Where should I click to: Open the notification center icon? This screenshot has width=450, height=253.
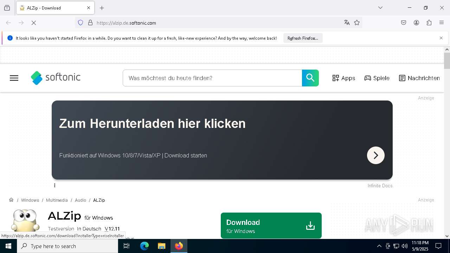coord(438,246)
